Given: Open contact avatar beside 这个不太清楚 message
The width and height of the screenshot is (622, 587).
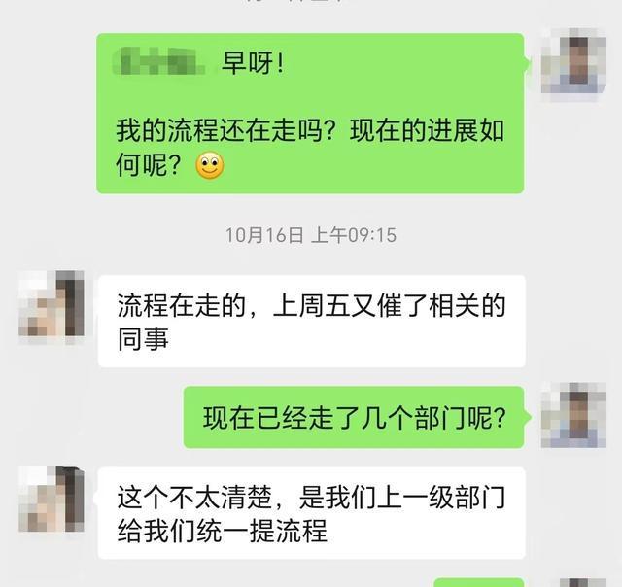Looking at the screenshot, I should click(52, 500).
